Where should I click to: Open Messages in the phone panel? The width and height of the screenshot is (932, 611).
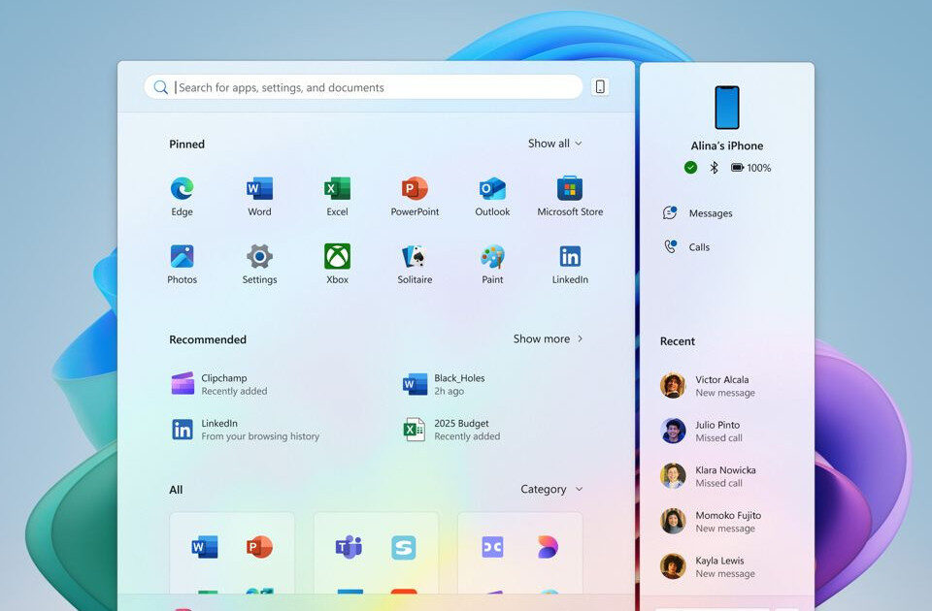point(698,212)
